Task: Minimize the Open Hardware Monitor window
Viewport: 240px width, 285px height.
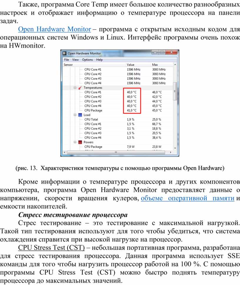Action: click(155, 52)
